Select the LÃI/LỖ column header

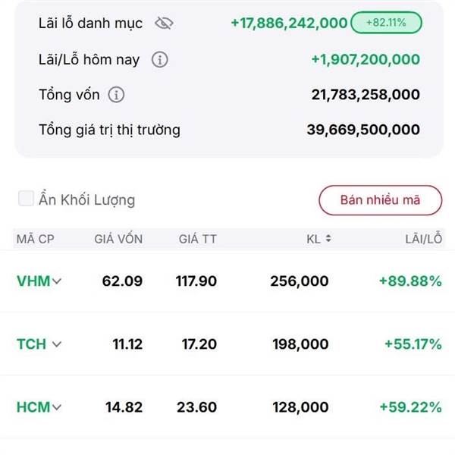click(x=424, y=239)
